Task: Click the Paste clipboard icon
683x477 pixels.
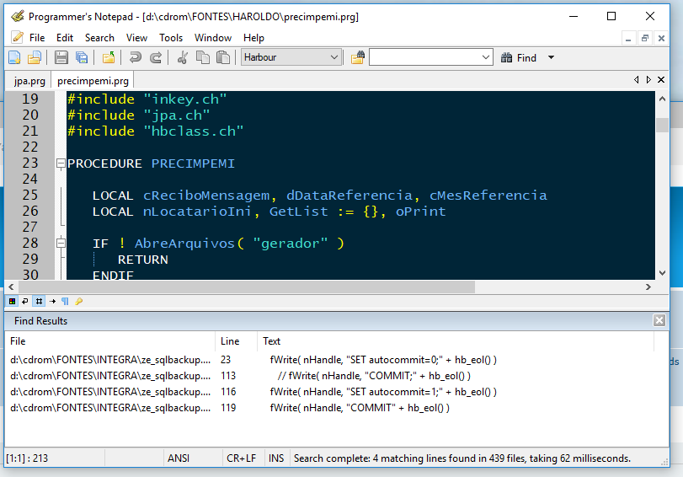Action: tap(222, 57)
